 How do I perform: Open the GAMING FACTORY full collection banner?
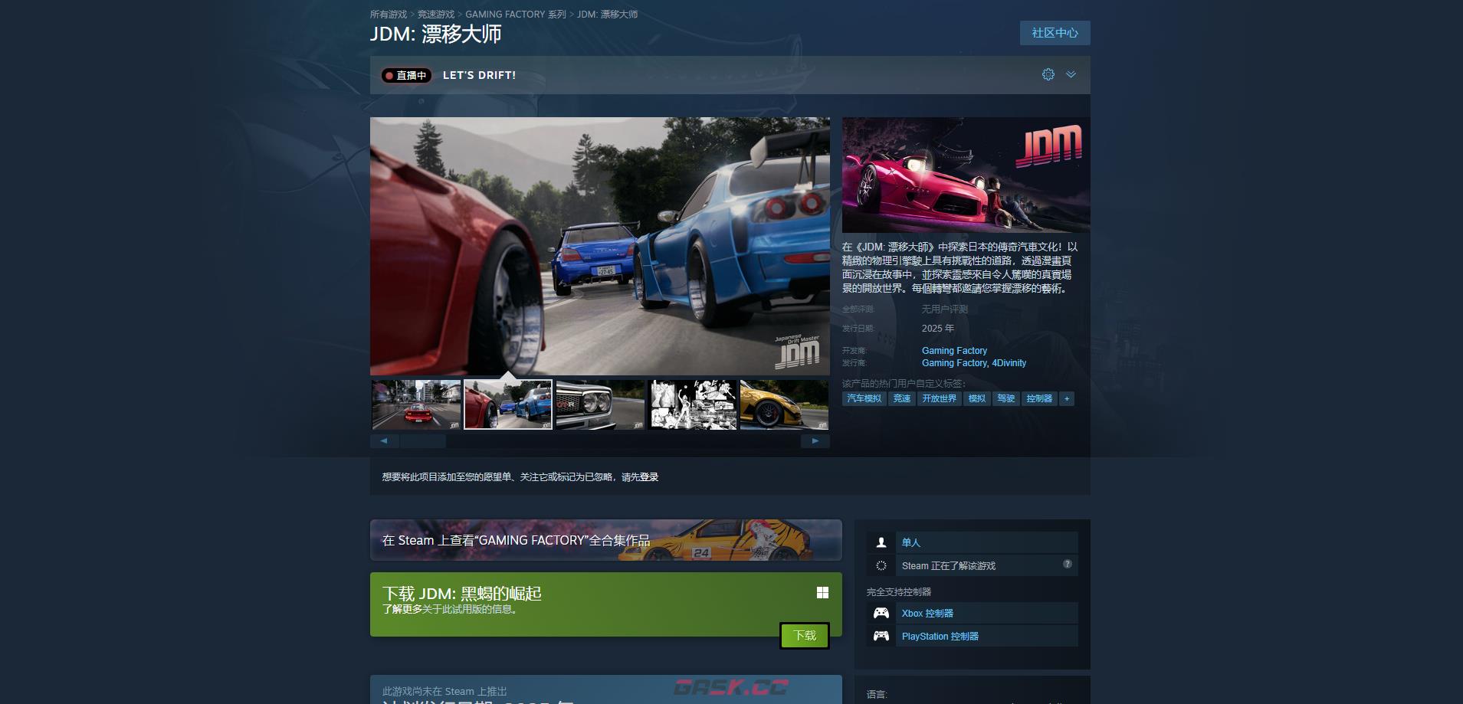(x=605, y=540)
